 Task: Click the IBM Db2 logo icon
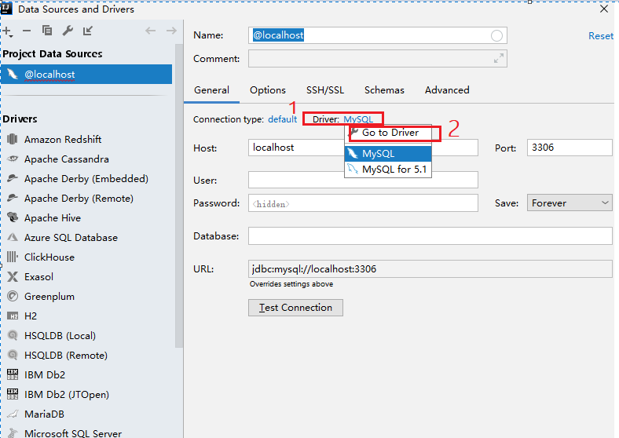[x=13, y=374]
